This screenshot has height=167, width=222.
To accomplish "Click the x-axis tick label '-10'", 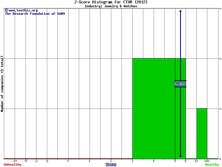I will click(15, 161).
